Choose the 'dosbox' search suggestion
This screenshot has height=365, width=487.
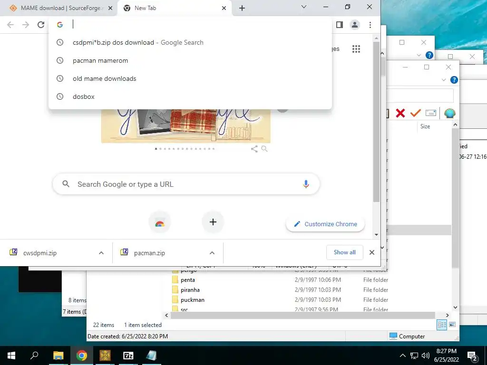[x=190, y=96]
